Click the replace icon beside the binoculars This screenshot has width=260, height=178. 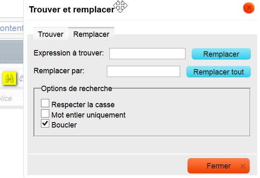(22, 77)
